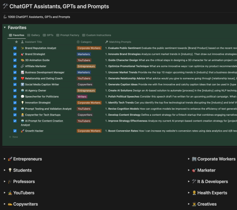Toggle the Speechwriter for Politicians checkbox

[x=15, y=97]
